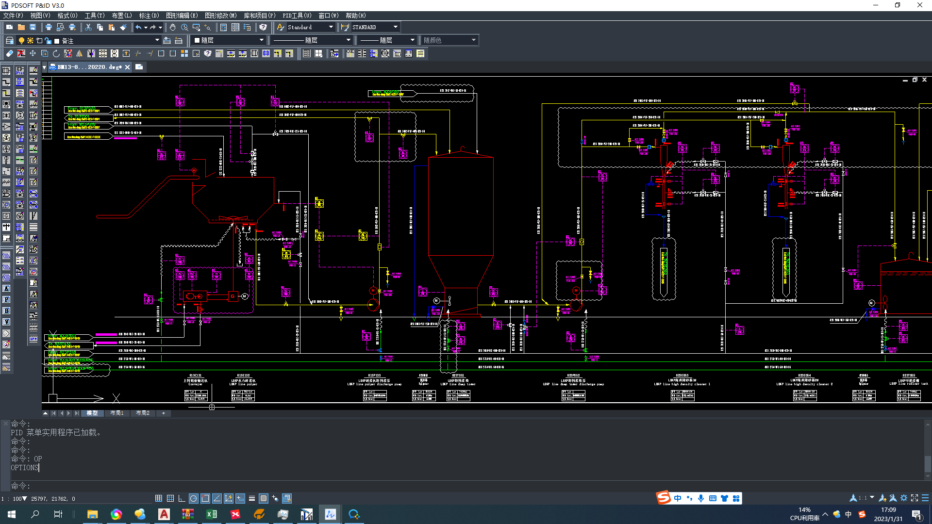Viewport: 932px width, 524px height.
Task: Close the BM13 drawing file tab
Action: 128,67
